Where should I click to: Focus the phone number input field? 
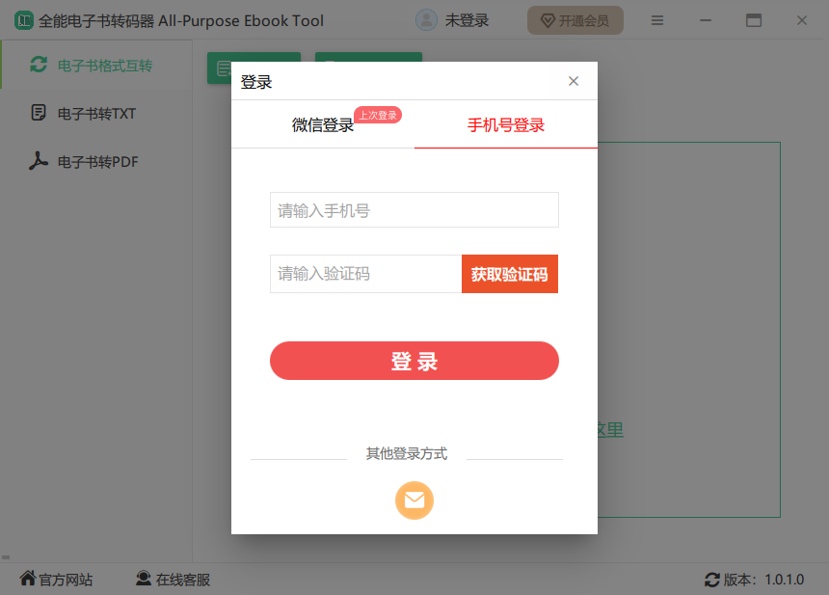click(x=414, y=210)
